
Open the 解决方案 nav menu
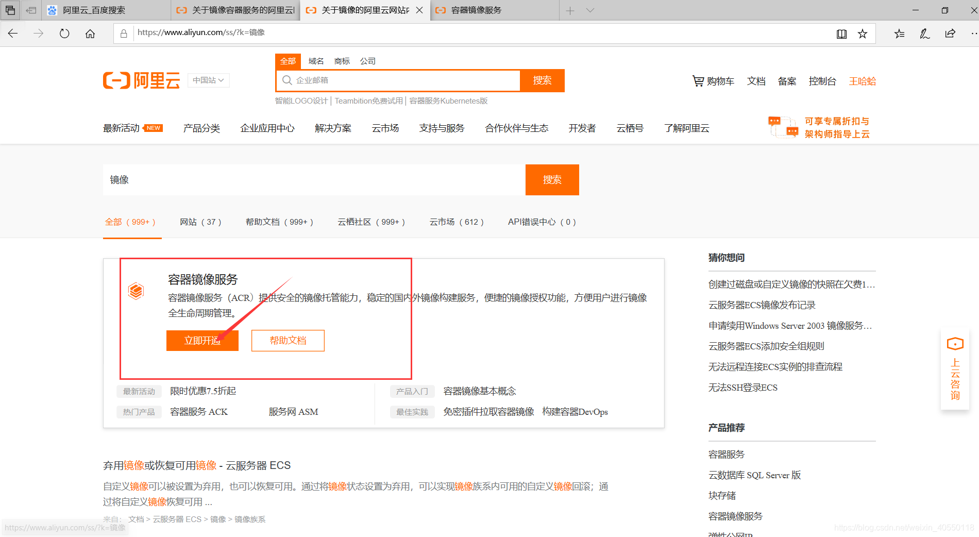tap(333, 128)
